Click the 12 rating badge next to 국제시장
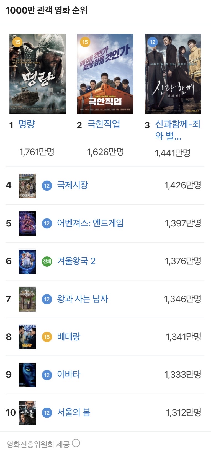This screenshot has width=211, height=454. (47, 185)
